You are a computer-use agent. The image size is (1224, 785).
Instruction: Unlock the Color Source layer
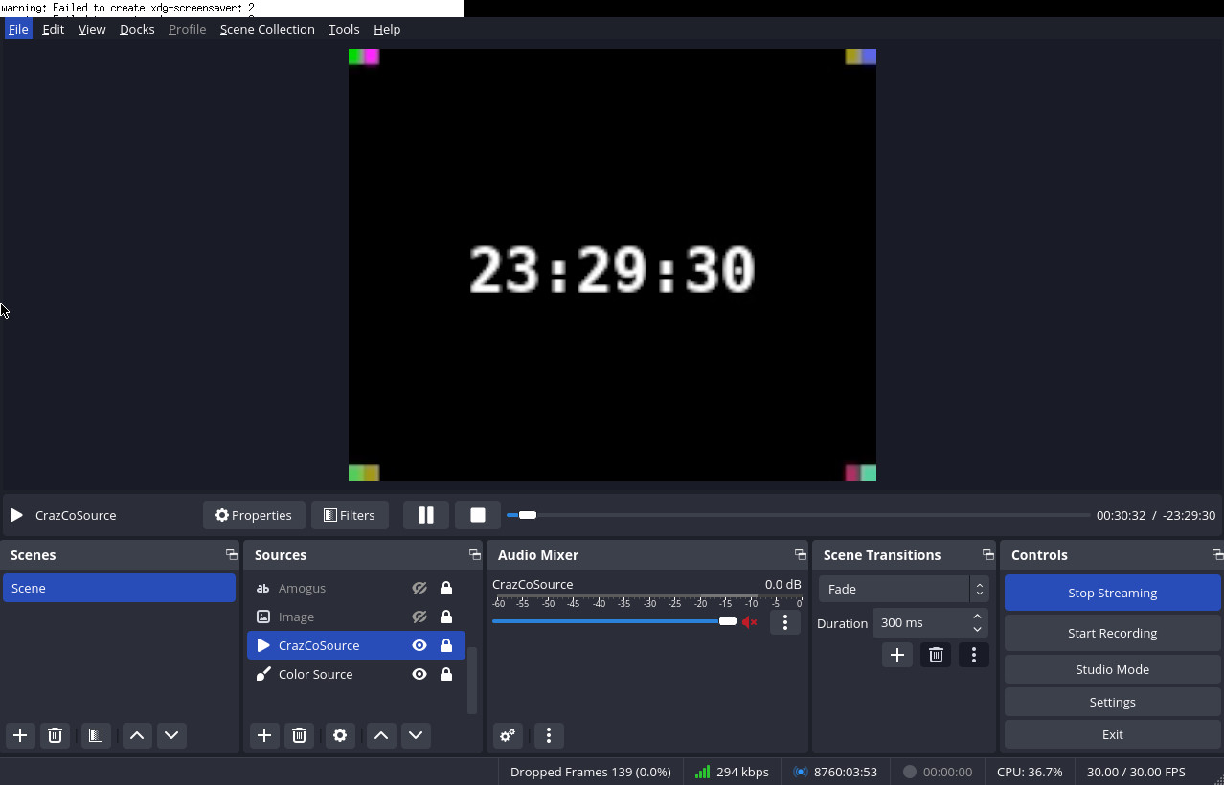tap(446, 674)
